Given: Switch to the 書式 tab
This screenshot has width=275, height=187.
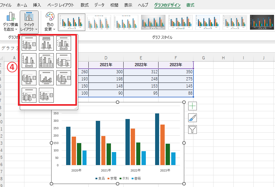Looking at the screenshot, I should tap(190, 5).
